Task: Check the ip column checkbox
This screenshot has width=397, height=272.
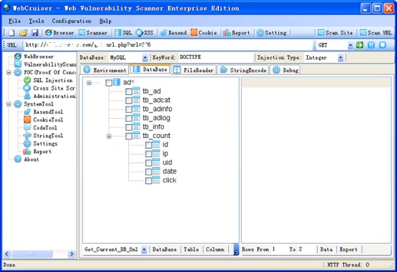Action: (x=149, y=154)
